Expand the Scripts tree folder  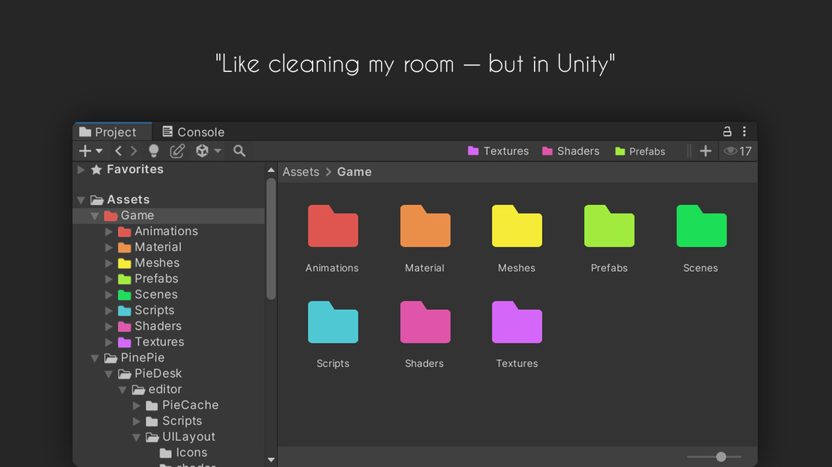point(109,310)
